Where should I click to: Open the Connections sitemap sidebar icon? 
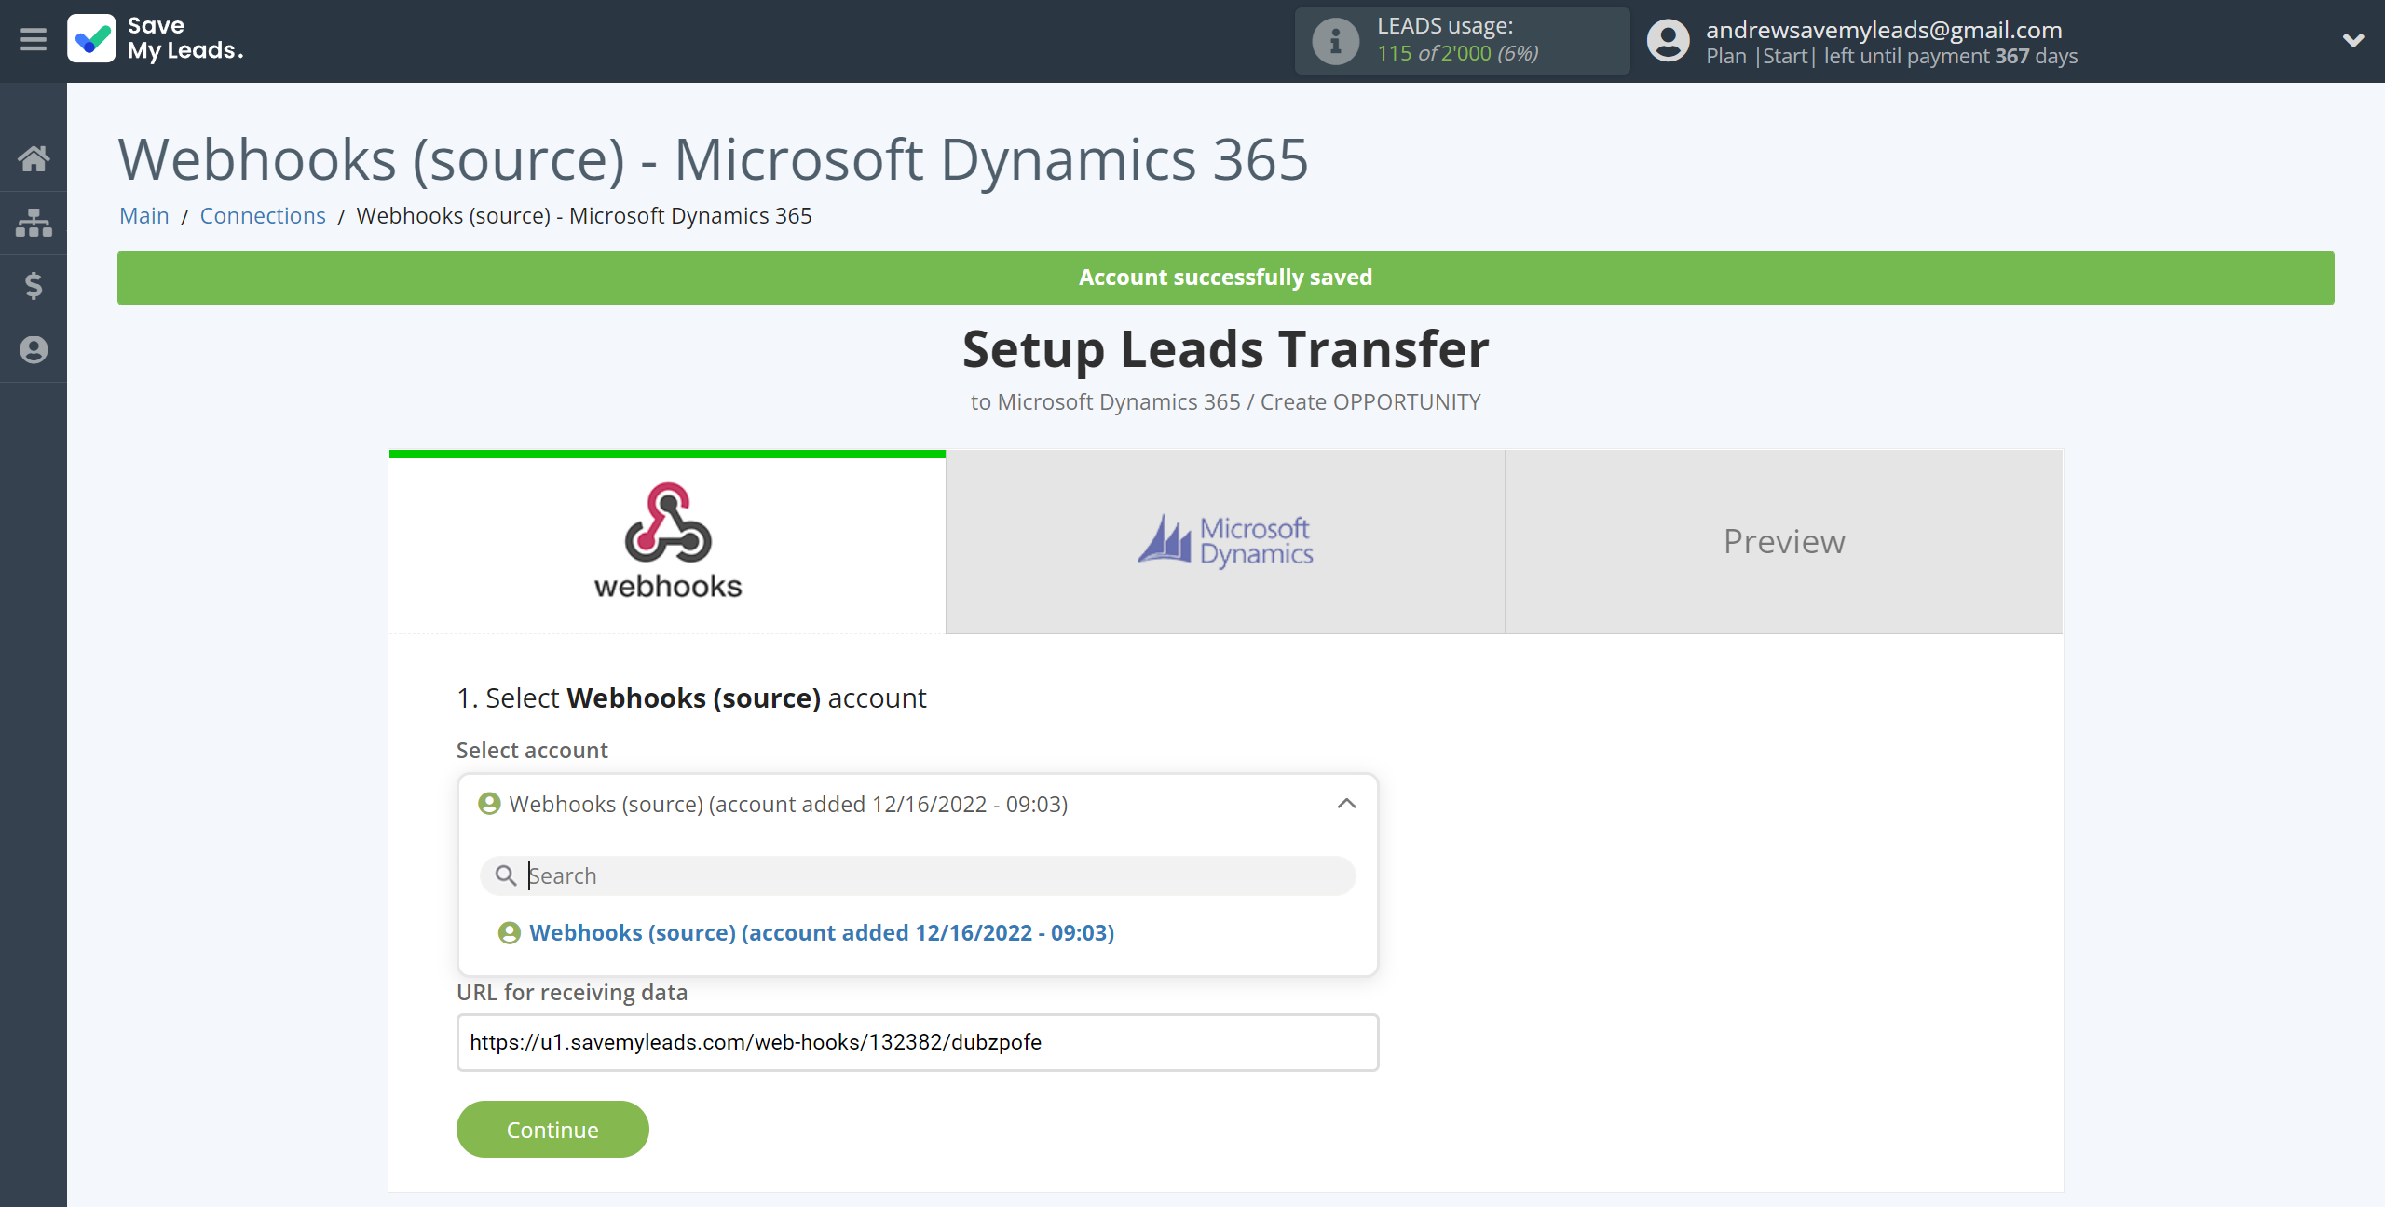tap(34, 223)
